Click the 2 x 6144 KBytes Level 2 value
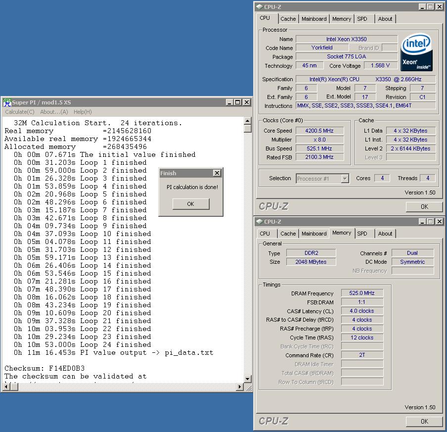The width and height of the screenshot is (447, 432). tap(411, 148)
